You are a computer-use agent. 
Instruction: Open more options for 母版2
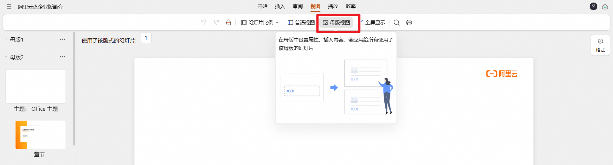pyautogui.click(x=62, y=57)
